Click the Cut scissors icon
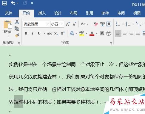The width and height of the screenshot is (145, 114). [x=17, y=22]
